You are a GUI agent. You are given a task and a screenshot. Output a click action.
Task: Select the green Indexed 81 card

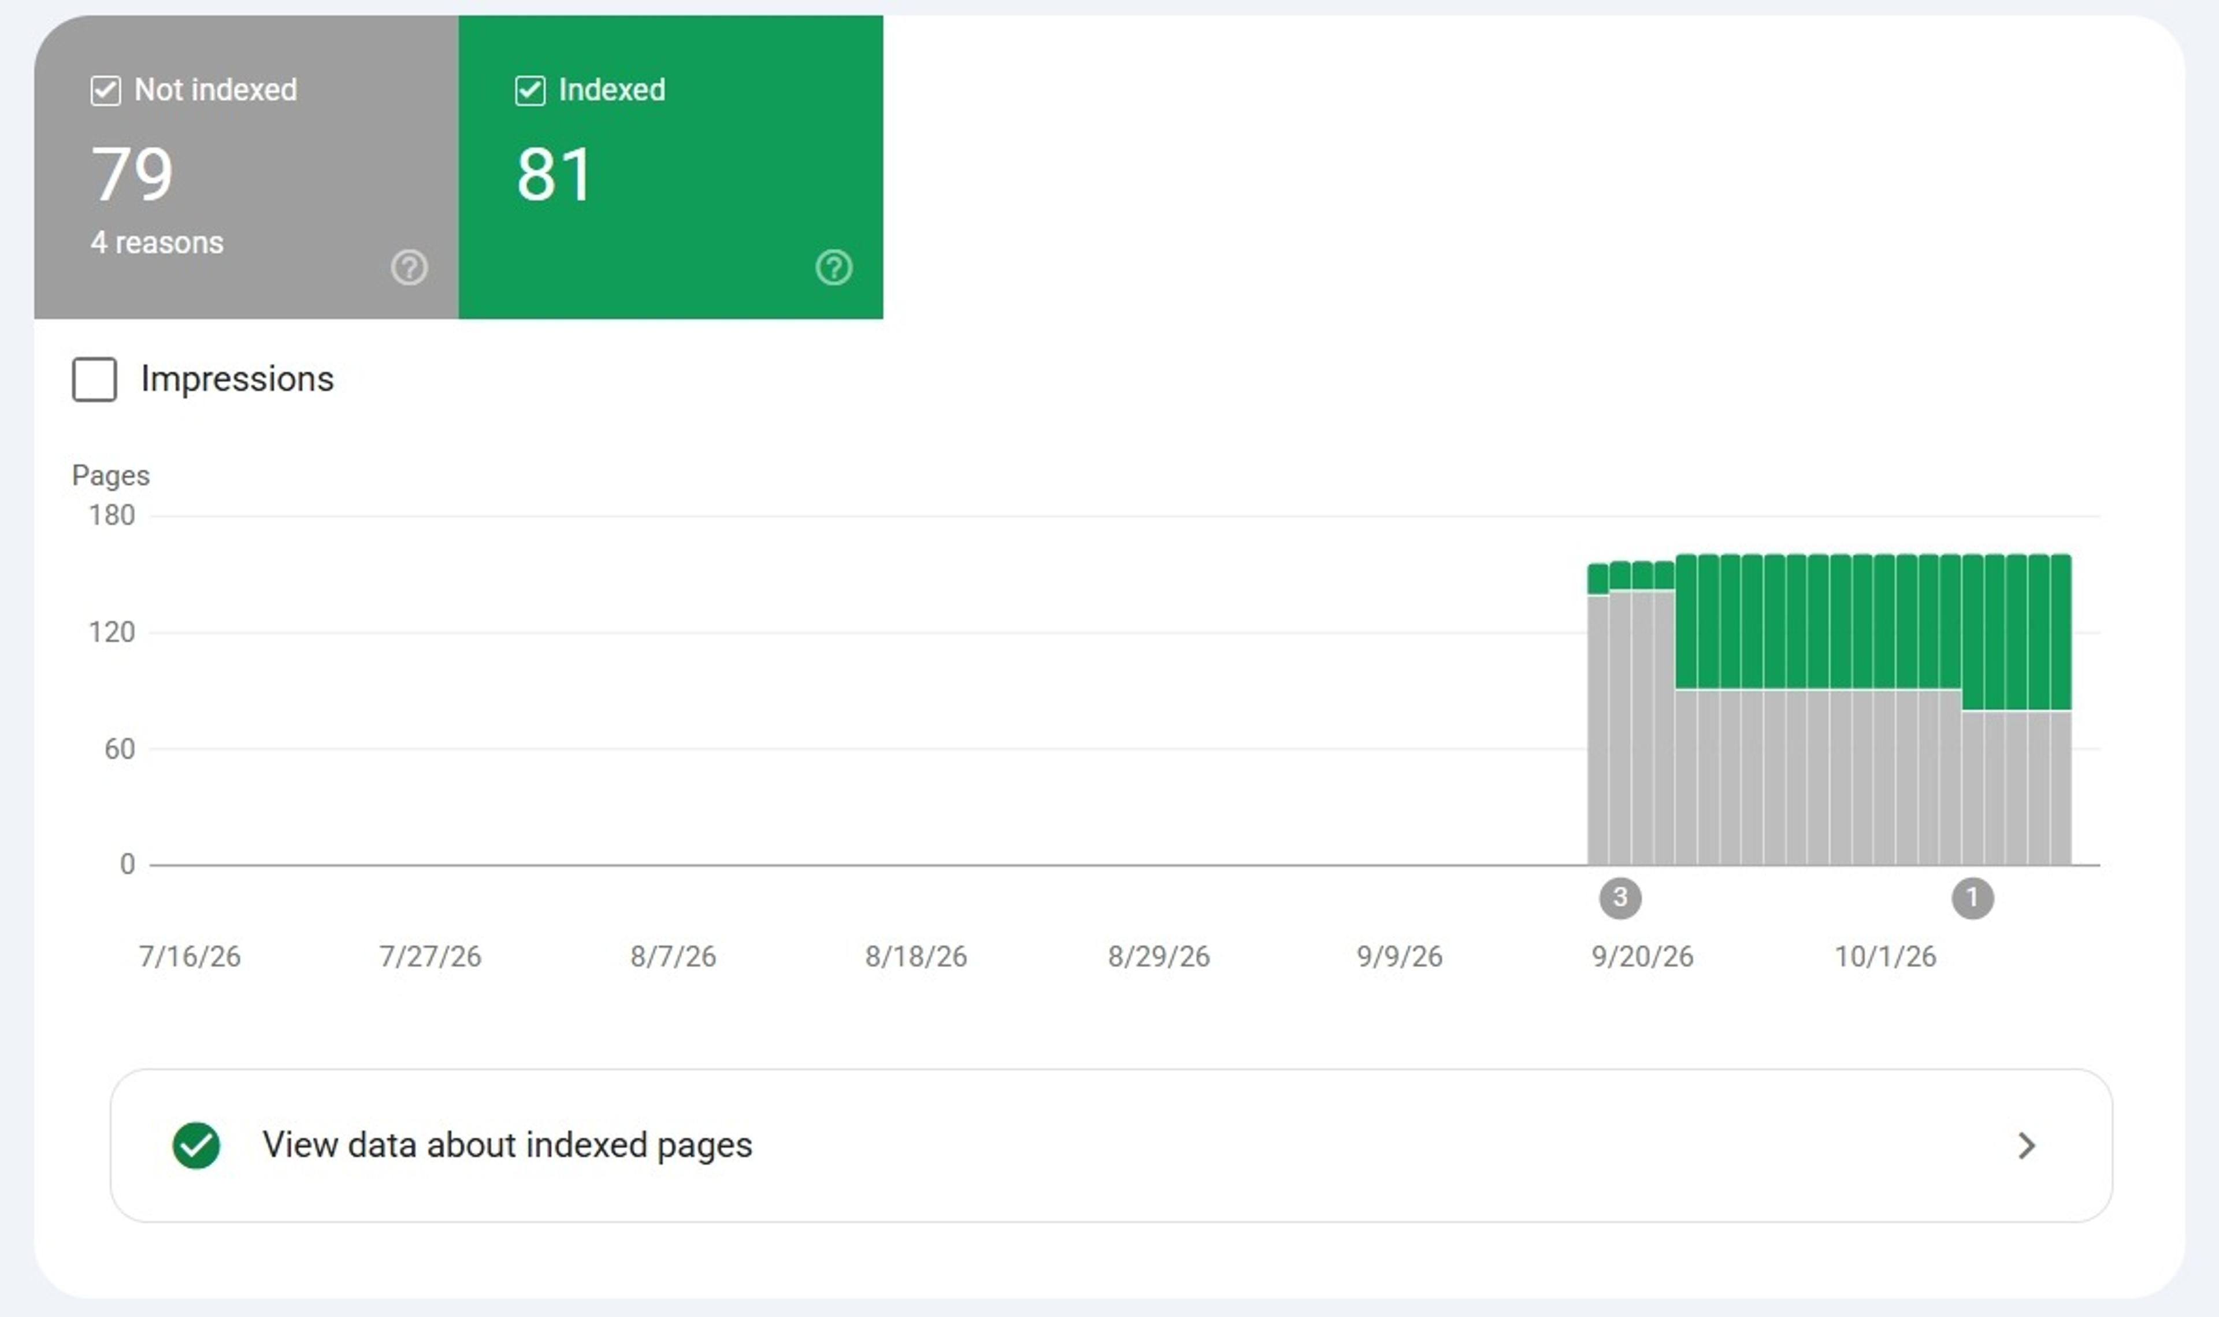pyautogui.click(x=671, y=167)
